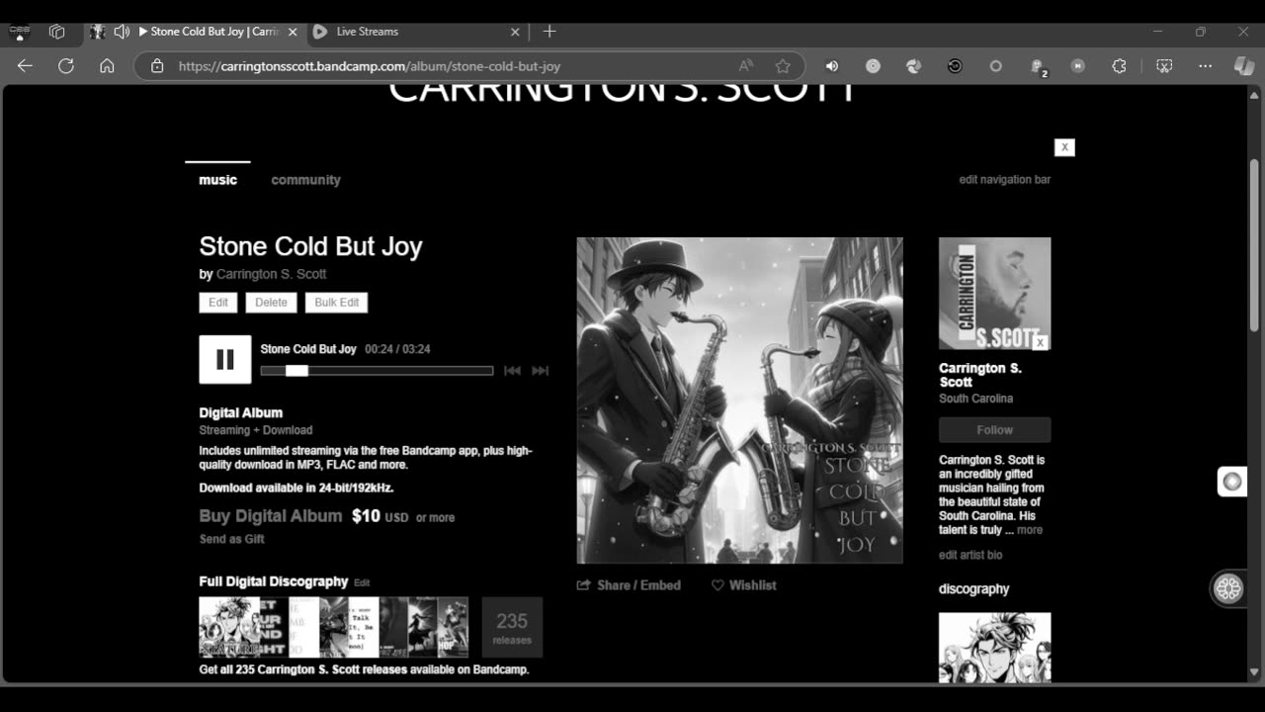Click the Bulk Edit button

click(x=336, y=303)
